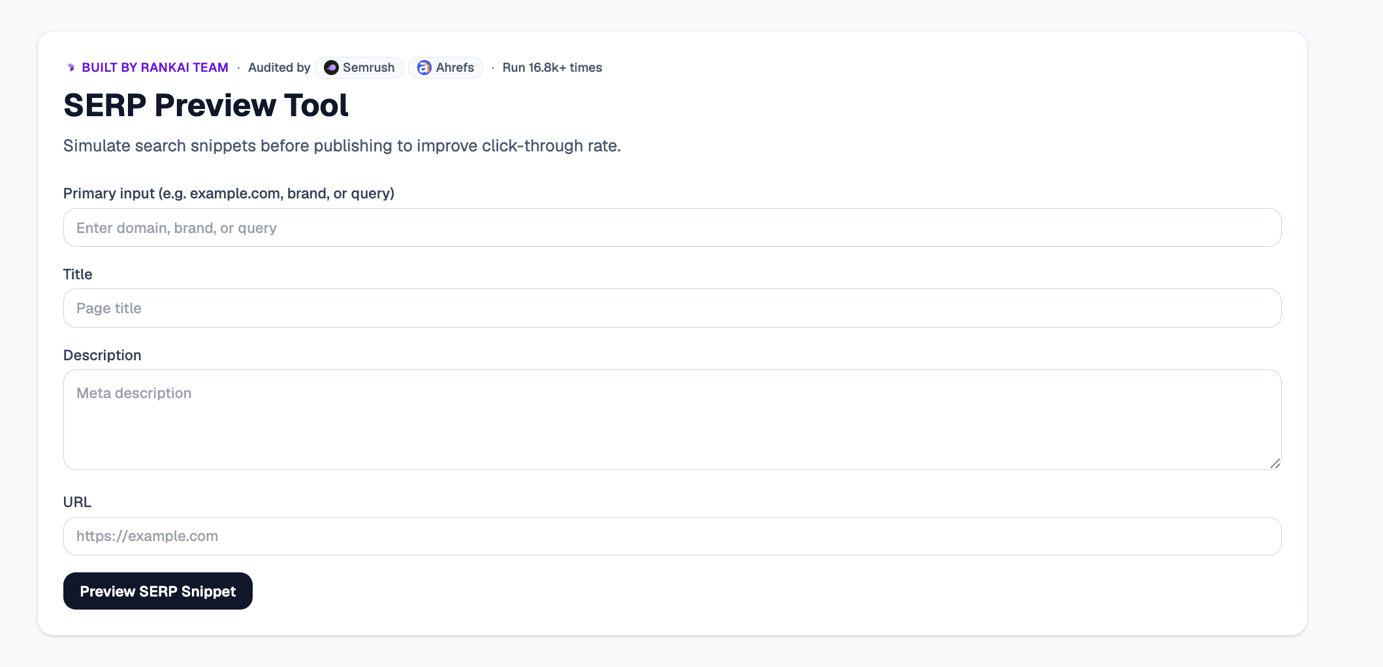Focus the Meta description textarea

pos(672,420)
